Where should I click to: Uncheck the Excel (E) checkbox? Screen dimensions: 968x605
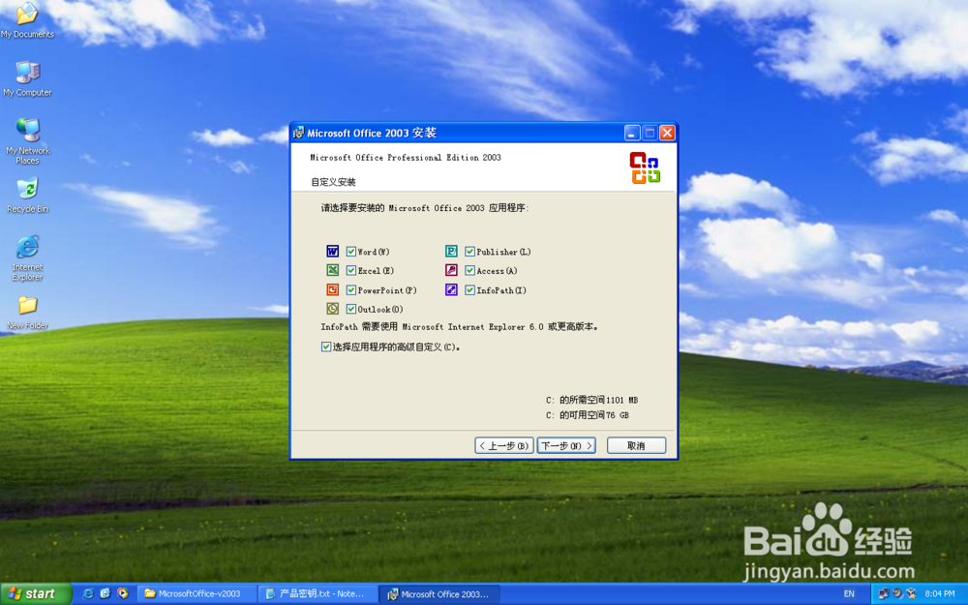[x=351, y=271]
